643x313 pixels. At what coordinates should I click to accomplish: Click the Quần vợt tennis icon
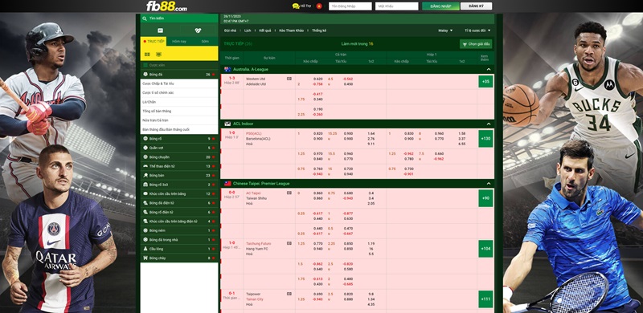[145, 148]
